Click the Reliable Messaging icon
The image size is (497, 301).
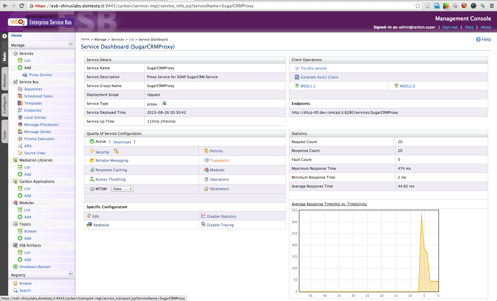(92, 160)
